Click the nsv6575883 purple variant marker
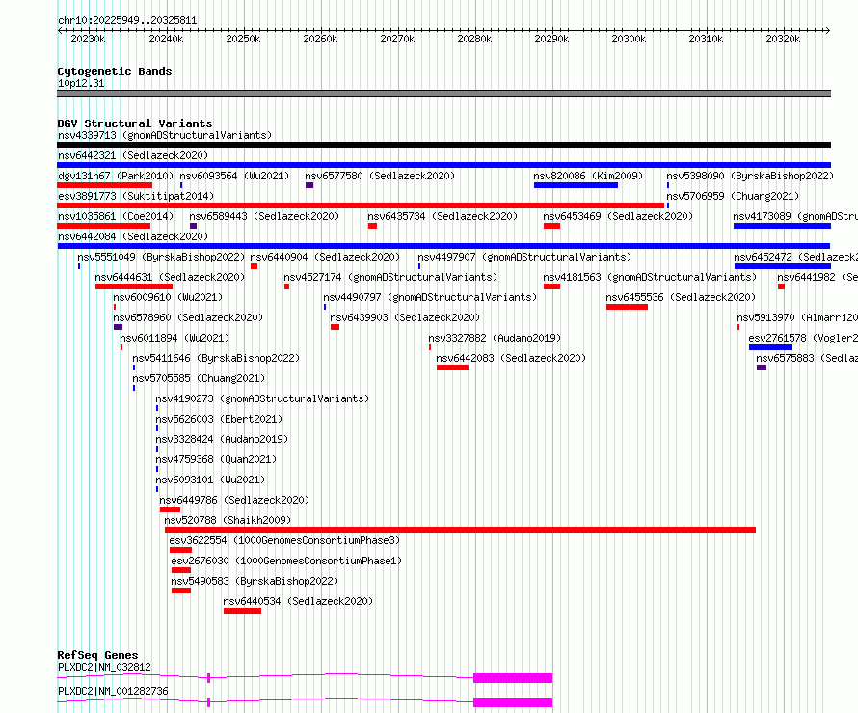This screenshot has width=858, height=713. point(762,368)
